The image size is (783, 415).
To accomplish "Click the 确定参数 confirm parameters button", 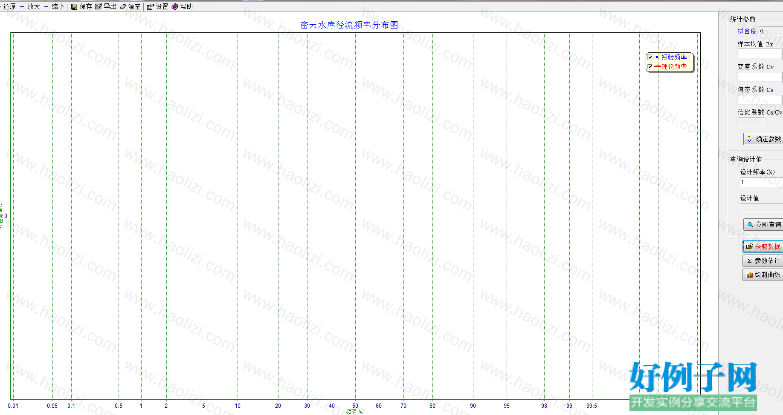I will point(763,139).
